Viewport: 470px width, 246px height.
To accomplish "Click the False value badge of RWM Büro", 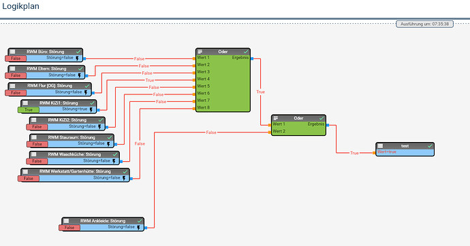I will [16, 58].
